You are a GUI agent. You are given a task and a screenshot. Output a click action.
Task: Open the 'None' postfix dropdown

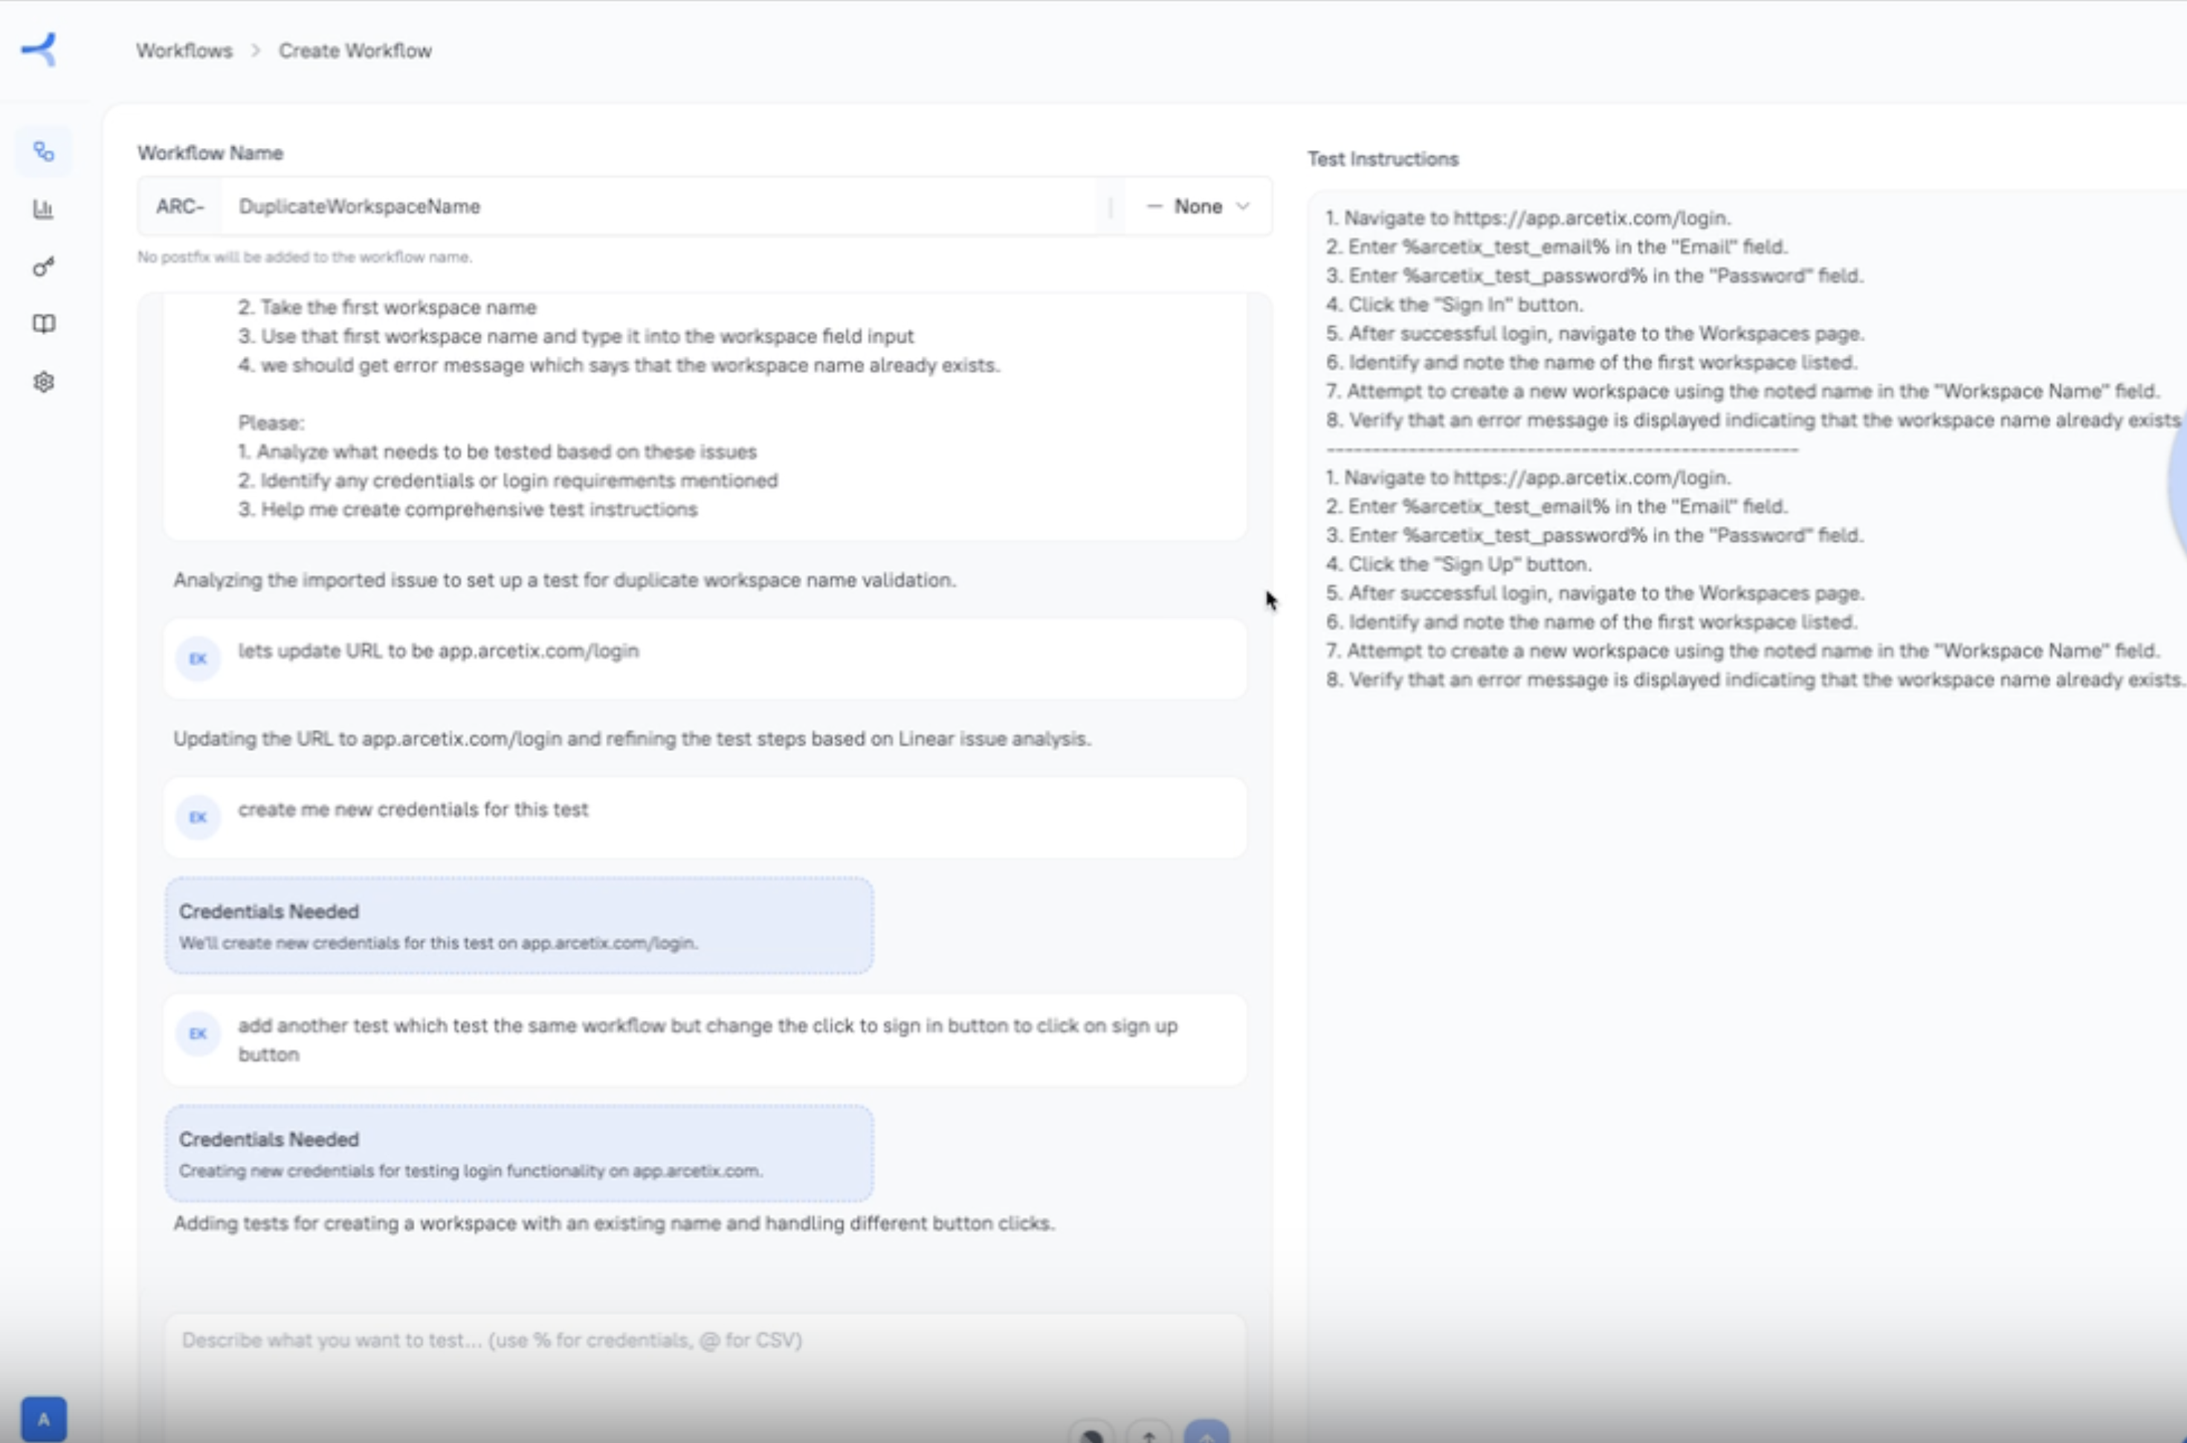point(1198,206)
